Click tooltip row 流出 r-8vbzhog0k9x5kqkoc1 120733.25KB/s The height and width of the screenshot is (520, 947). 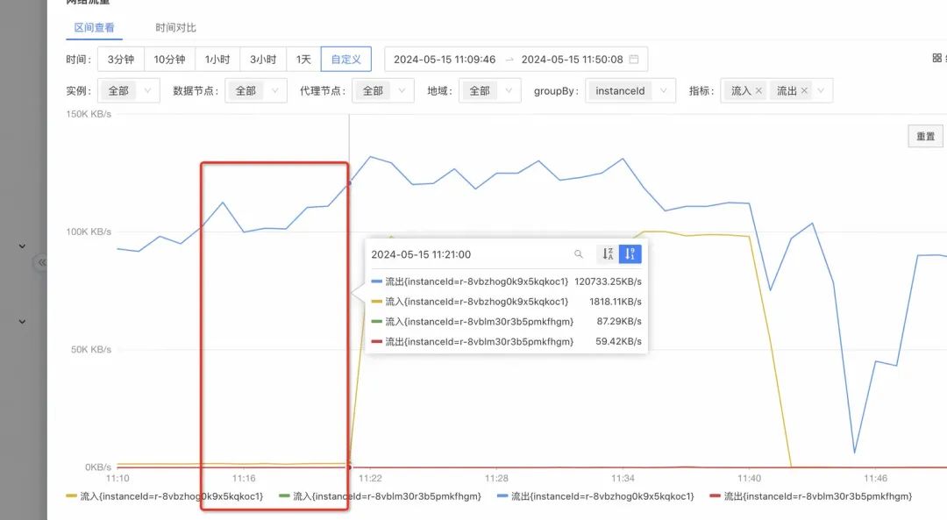(x=506, y=281)
